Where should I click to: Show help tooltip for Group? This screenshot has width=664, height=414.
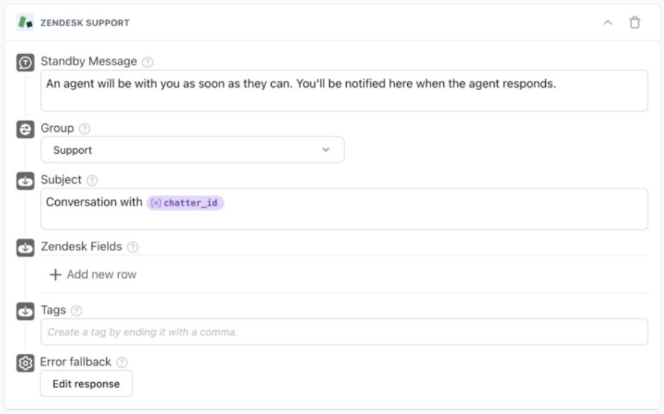point(85,129)
